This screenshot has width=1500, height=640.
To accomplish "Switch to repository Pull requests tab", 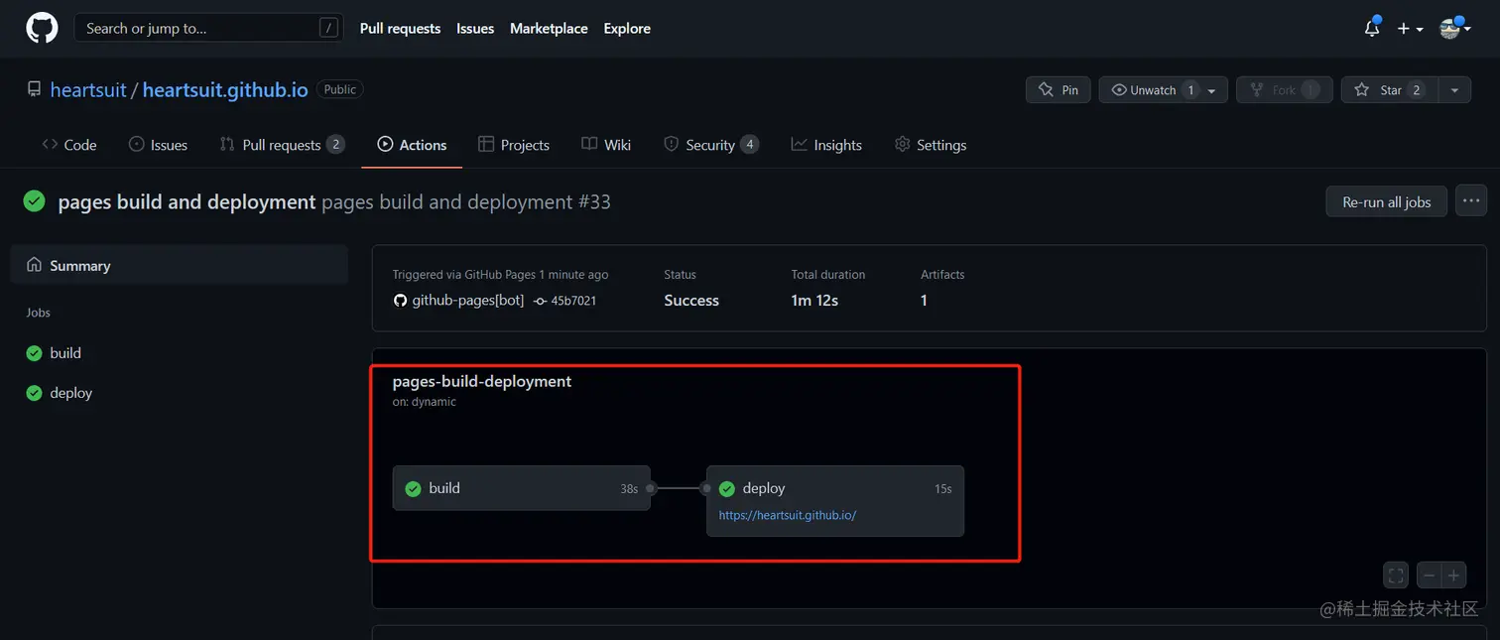I will tap(282, 145).
